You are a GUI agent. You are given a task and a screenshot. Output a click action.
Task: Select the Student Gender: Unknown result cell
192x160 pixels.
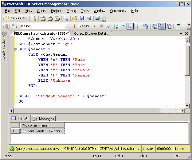[x=42, y=131]
